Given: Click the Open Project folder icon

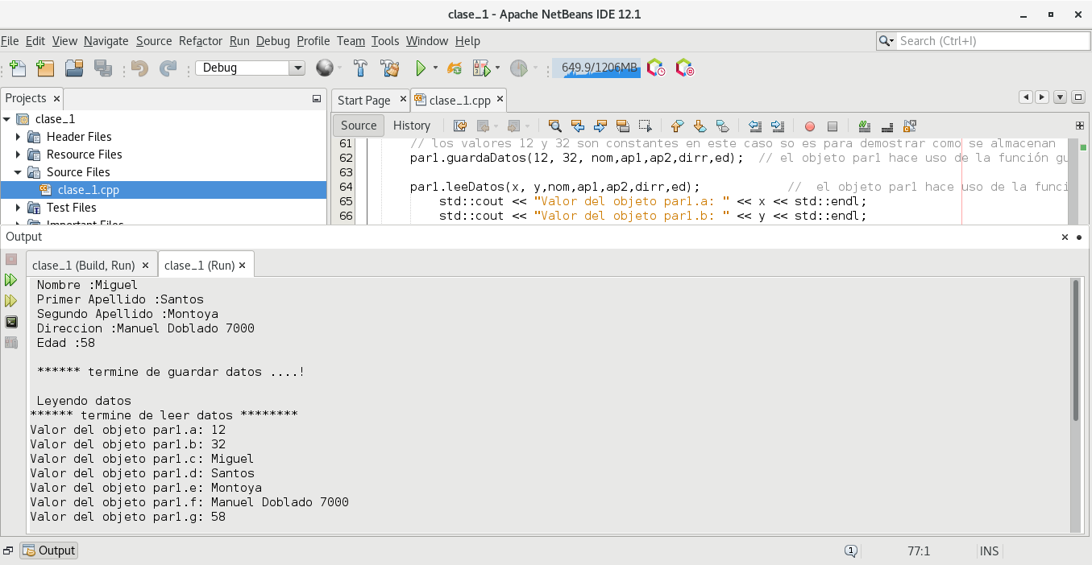Looking at the screenshot, I should pyautogui.click(x=74, y=68).
